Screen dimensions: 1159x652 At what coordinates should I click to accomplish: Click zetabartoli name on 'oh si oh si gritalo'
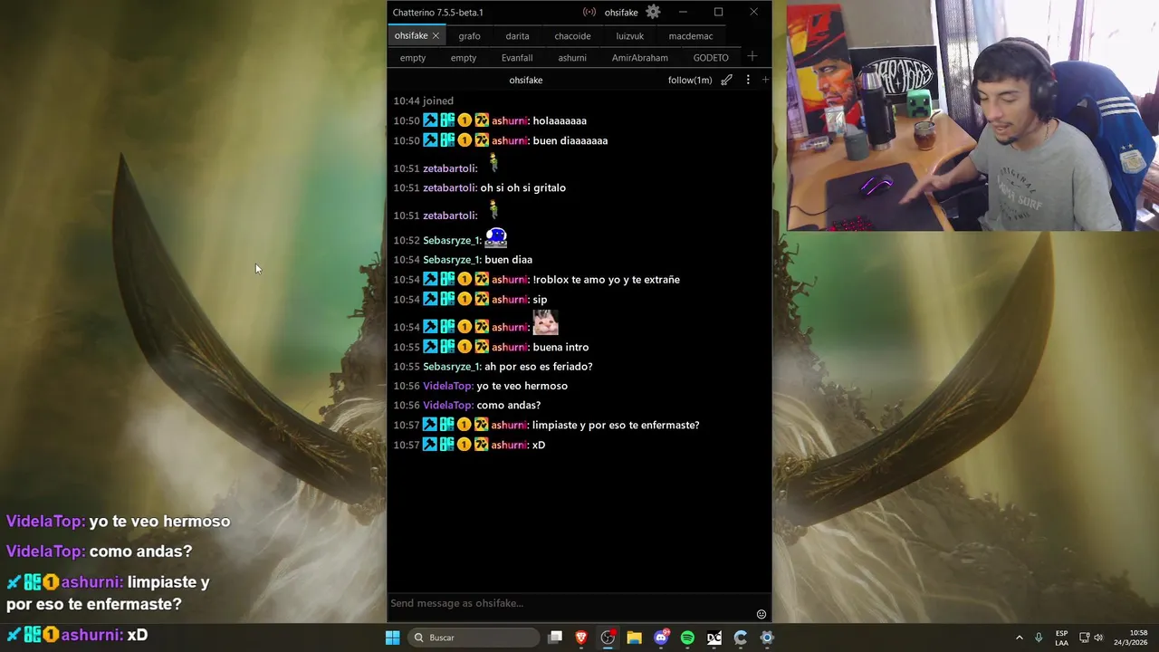[x=450, y=187]
